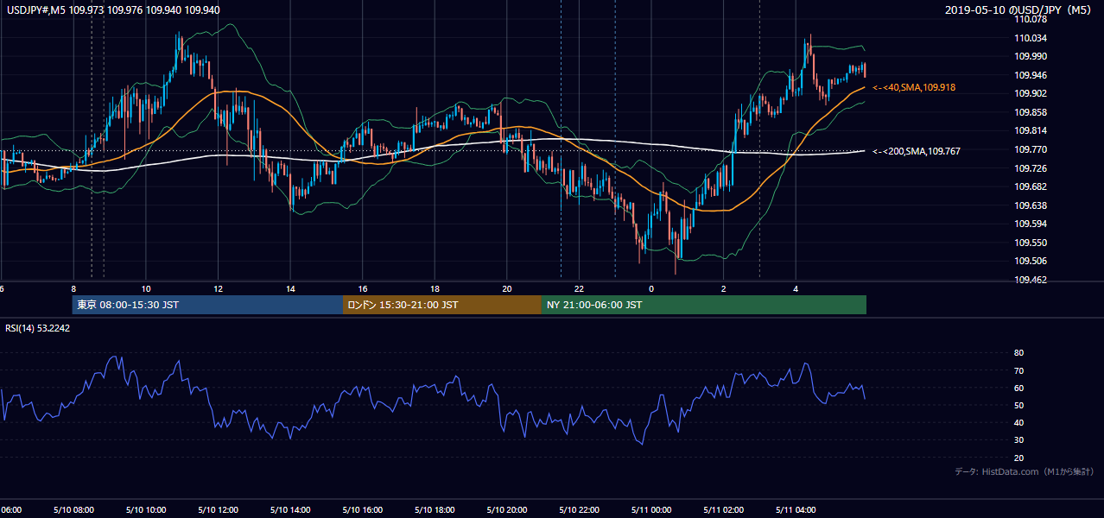
Task: Click the hour 14 tick on price chart axis
Action: point(290,288)
